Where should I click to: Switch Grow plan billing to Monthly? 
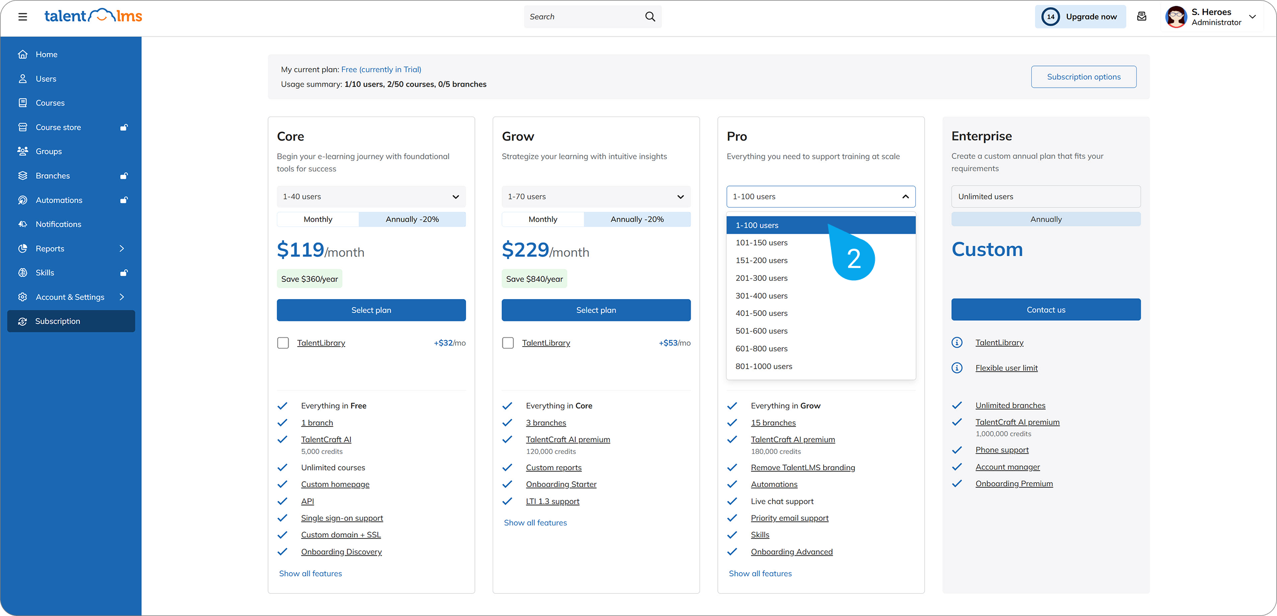pos(543,219)
